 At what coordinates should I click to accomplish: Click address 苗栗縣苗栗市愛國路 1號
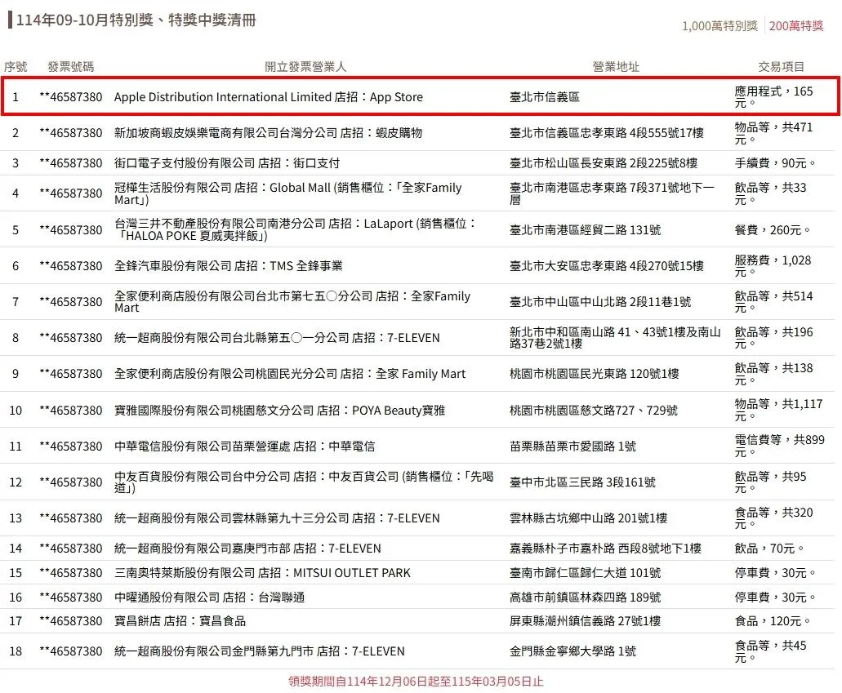click(x=573, y=446)
